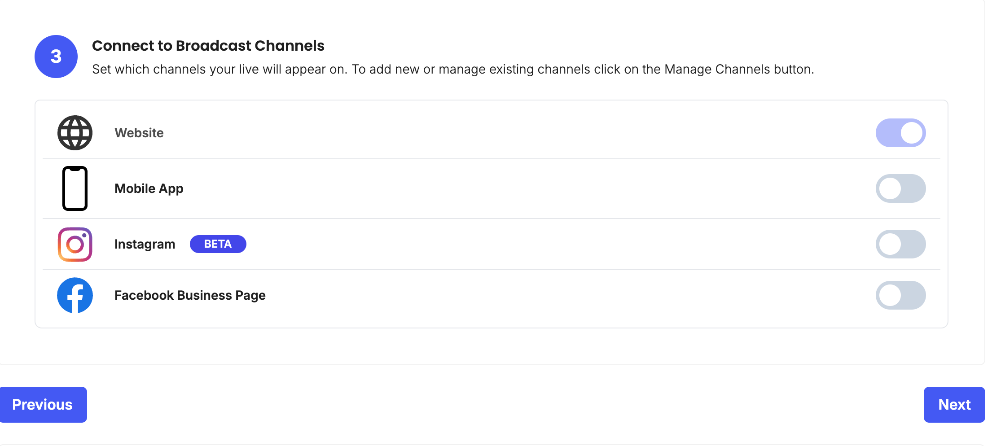Select the Instagram channel label
The width and height of the screenshot is (992, 446).
pyautogui.click(x=145, y=245)
